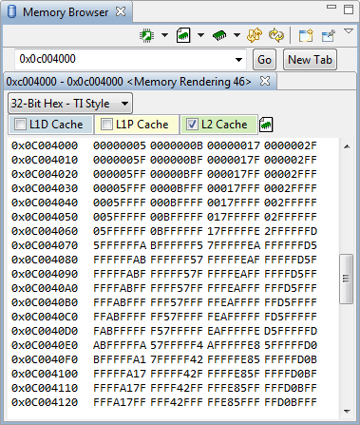This screenshot has width=360, height=425.
Task: Select memory value FFD0BFFF
Action: (x=291, y=402)
